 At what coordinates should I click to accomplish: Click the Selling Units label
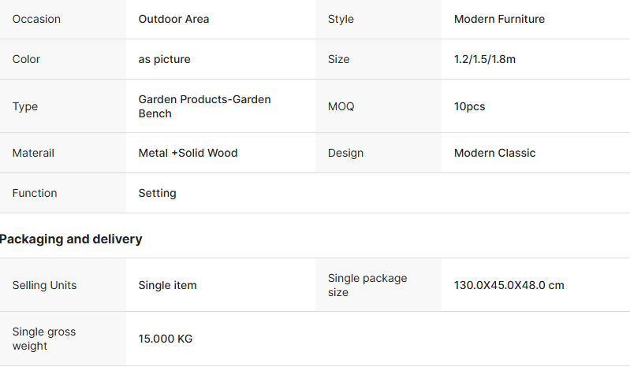coord(44,285)
